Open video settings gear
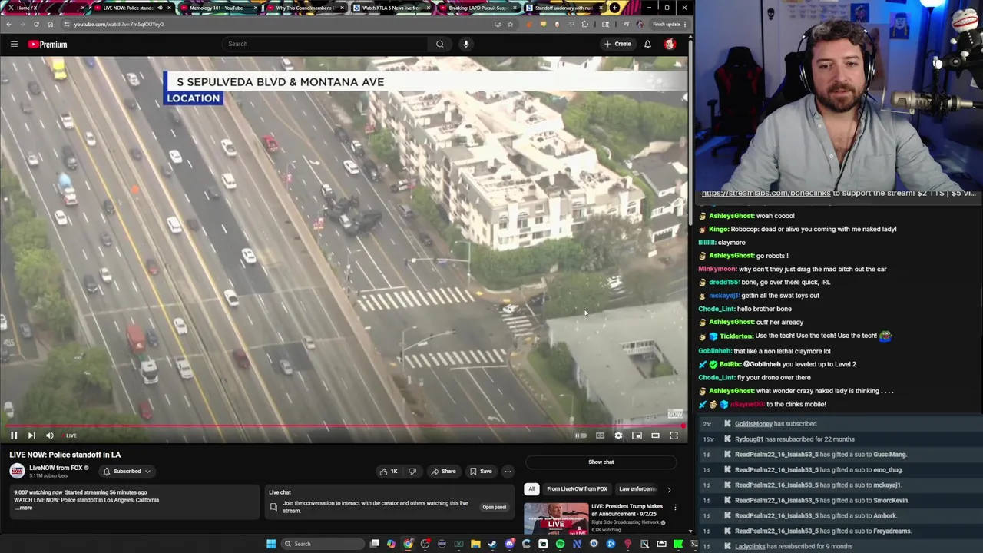This screenshot has width=983, height=553. [x=618, y=435]
